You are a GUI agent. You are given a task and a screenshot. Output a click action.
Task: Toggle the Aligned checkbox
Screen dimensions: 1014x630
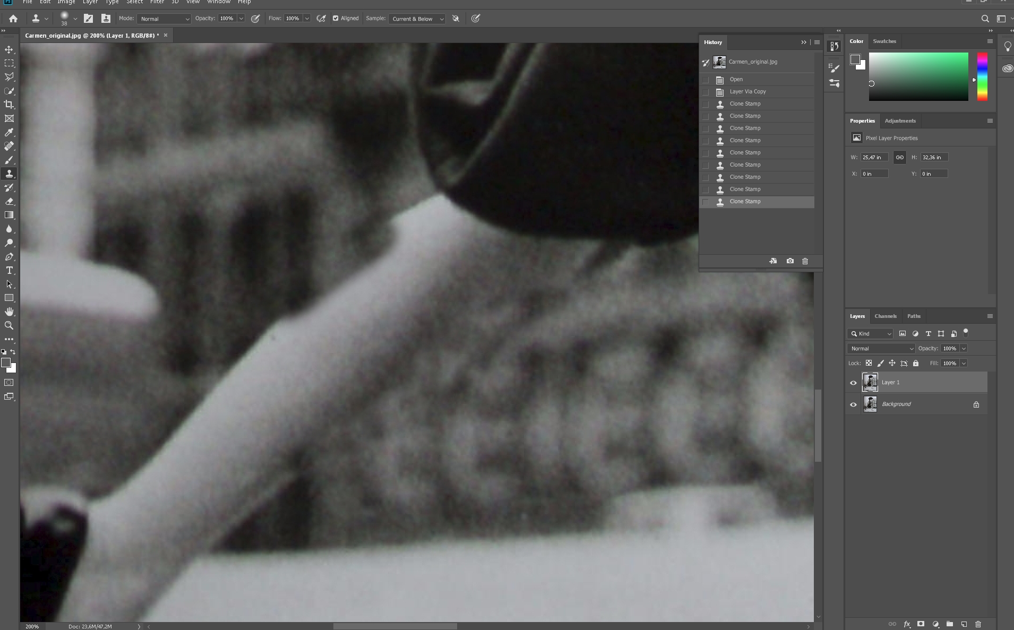[336, 19]
